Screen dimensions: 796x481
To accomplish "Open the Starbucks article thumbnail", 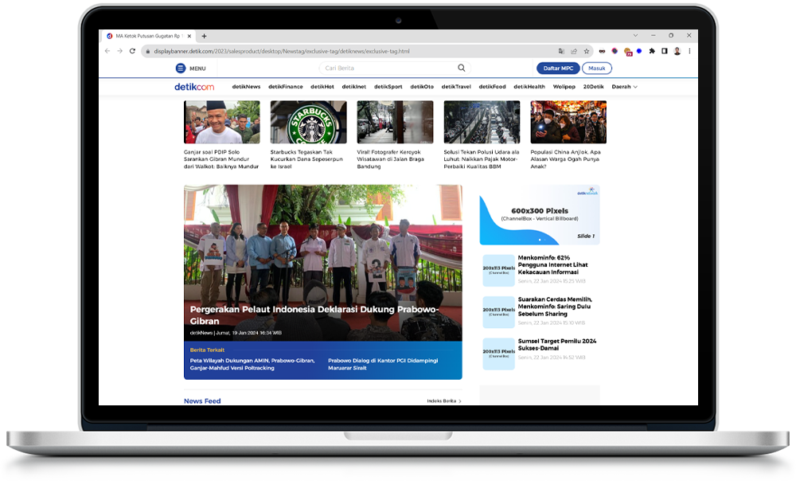I will [308, 122].
